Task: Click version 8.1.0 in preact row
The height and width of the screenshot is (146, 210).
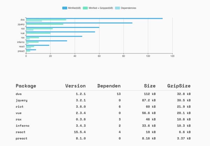Action: 81,138
